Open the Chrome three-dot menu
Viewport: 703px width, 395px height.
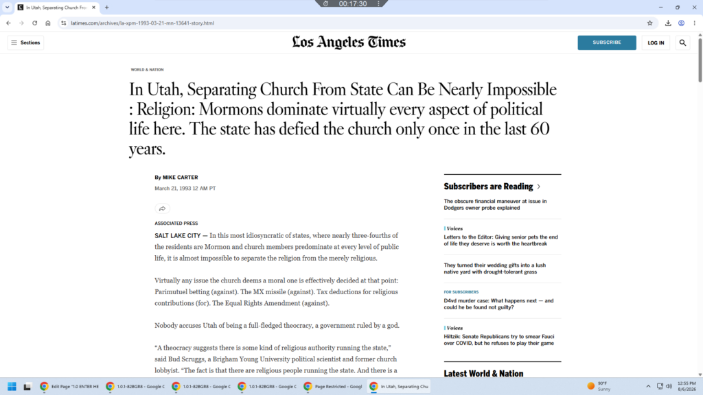pos(695,23)
